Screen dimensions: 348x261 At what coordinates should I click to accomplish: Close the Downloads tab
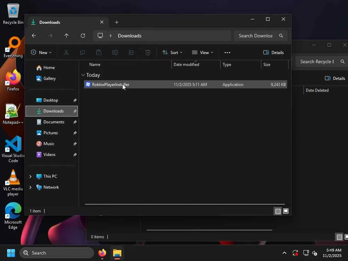pos(102,22)
